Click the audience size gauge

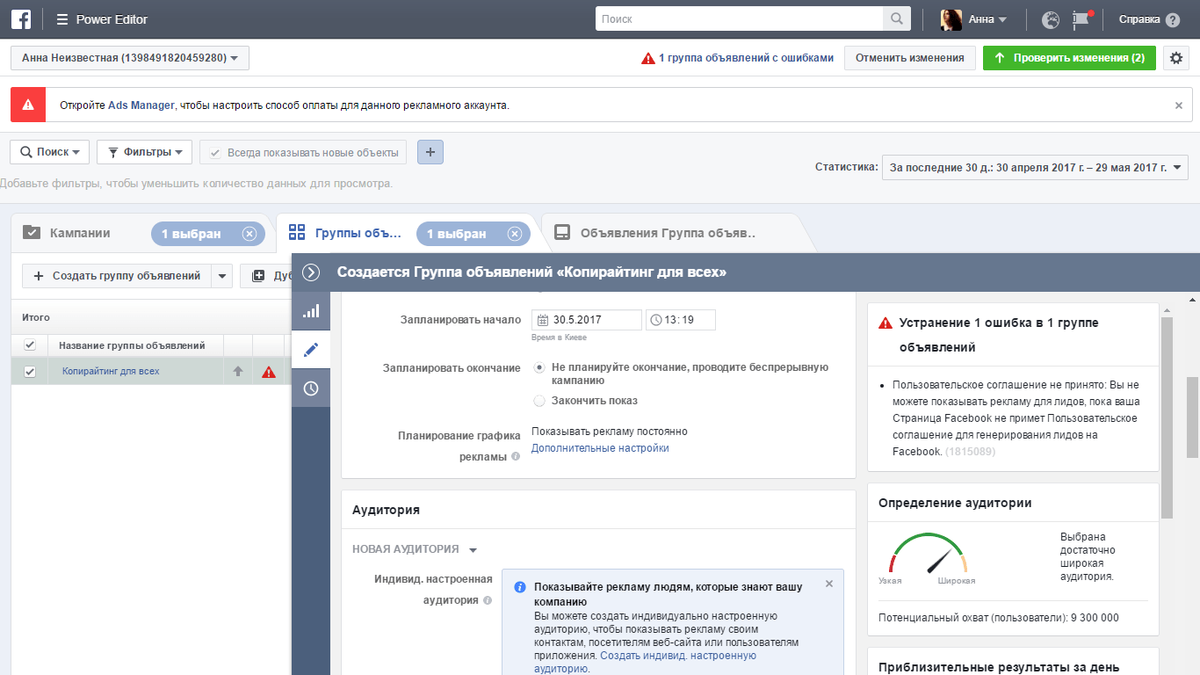[x=928, y=555]
